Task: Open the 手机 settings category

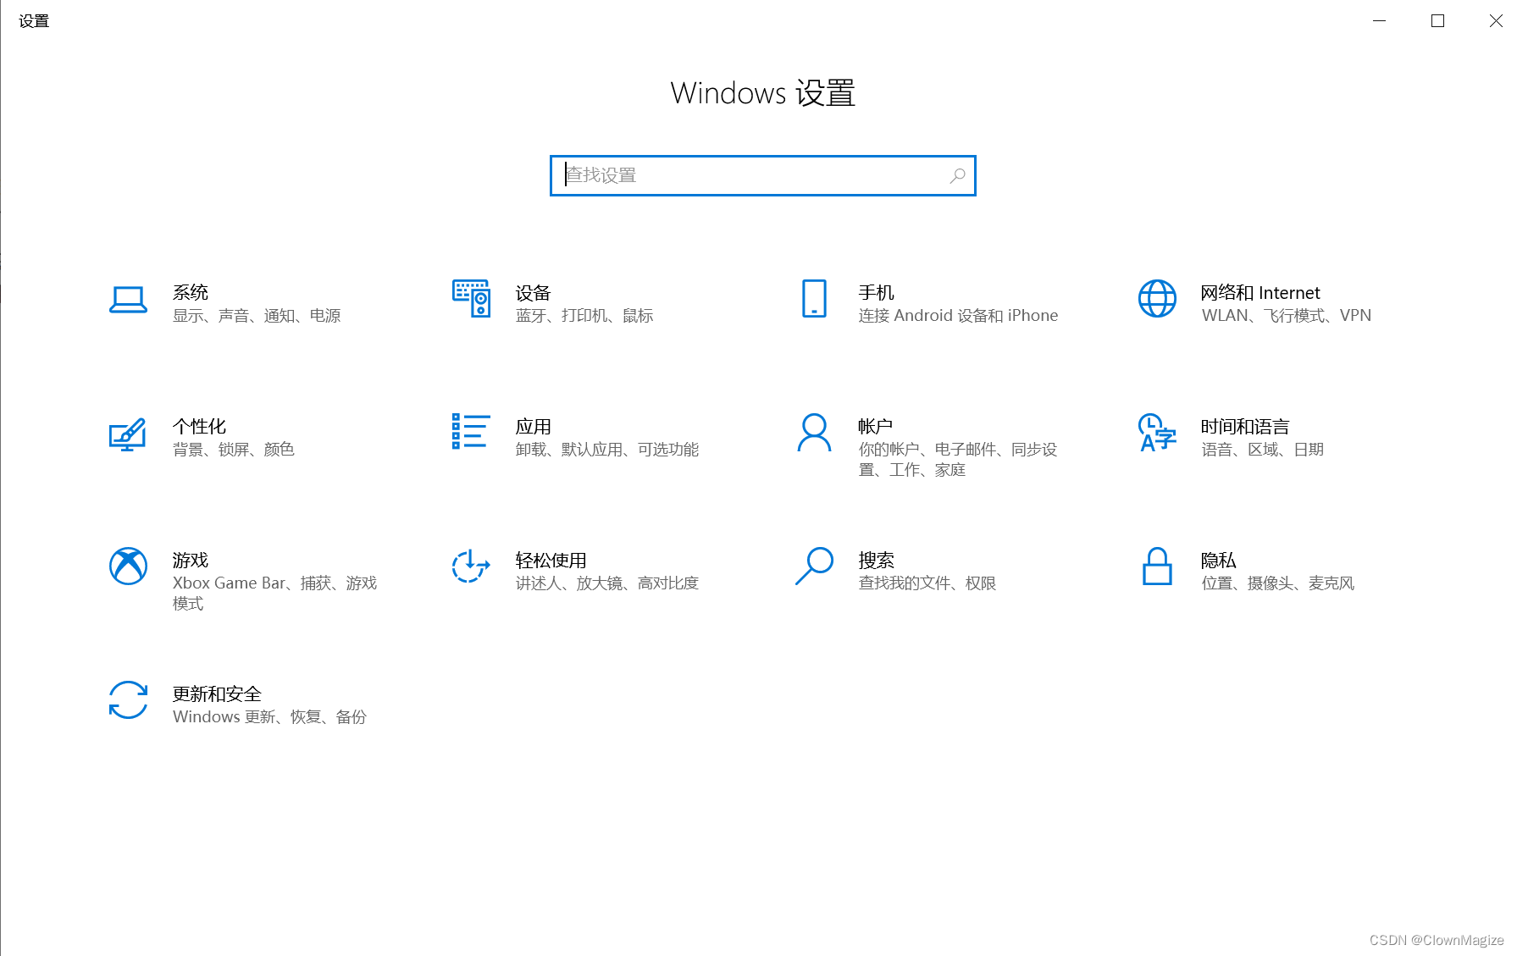Action: pyautogui.click(x=877, y=293)
